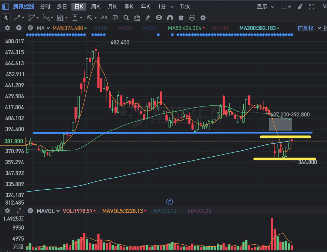Click the comment bubble annotation tool
This screenshot has height=252, width=327.
coord(115,18)
